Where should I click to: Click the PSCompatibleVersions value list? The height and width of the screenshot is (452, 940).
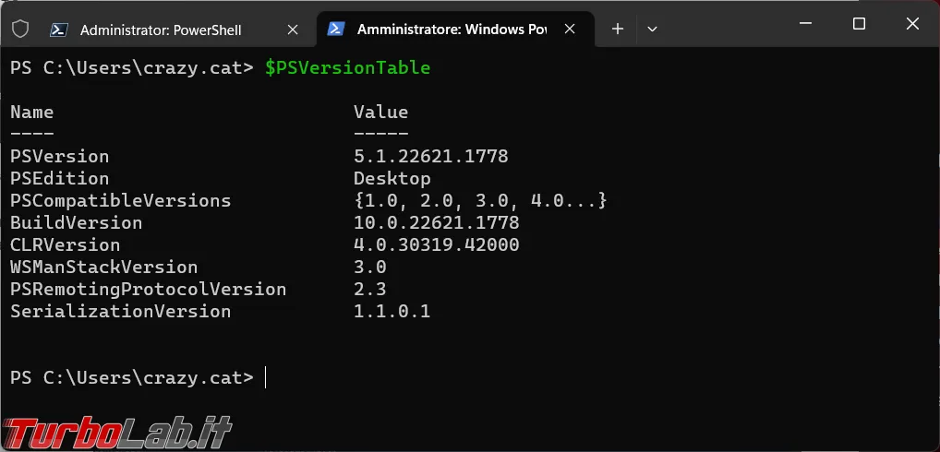[480, 200]
